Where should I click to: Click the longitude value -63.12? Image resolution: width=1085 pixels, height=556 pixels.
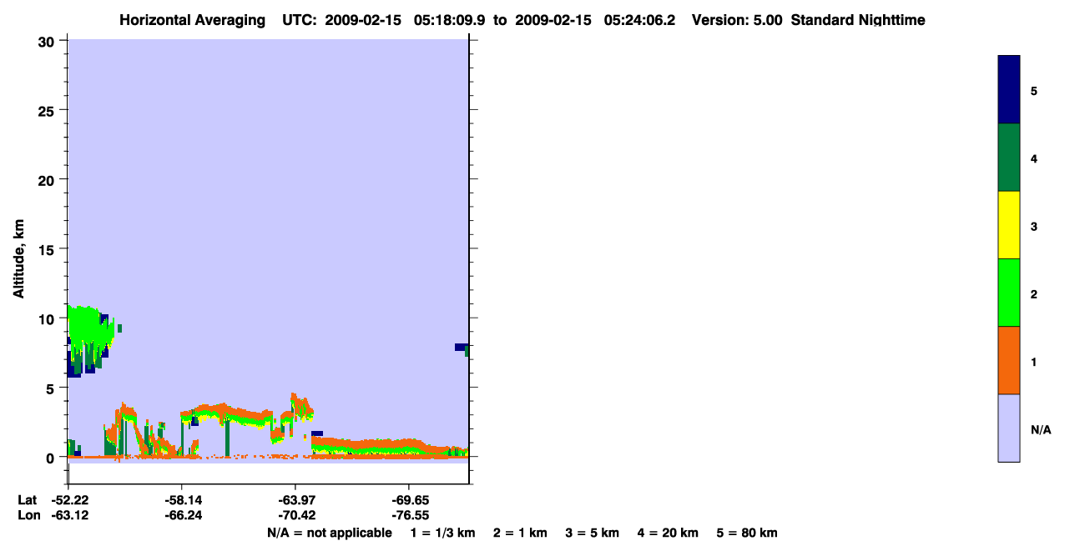(x=68, y=515)
